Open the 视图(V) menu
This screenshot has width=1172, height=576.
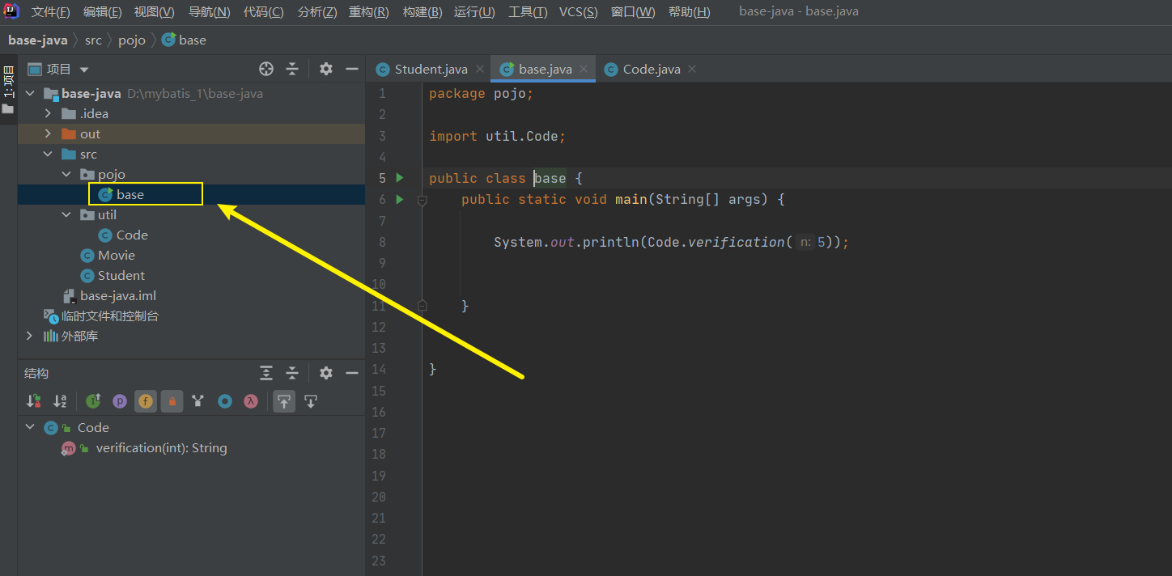coord(155,12)
